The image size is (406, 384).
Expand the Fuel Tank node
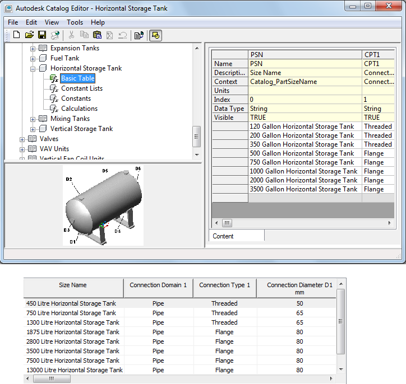click(33, 59)
